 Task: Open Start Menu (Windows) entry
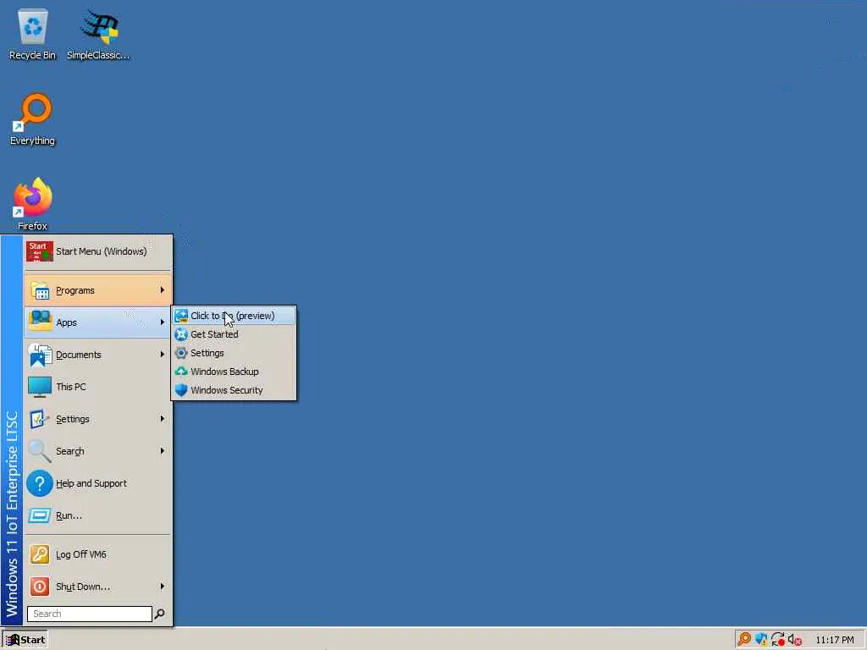coord(98,251)
